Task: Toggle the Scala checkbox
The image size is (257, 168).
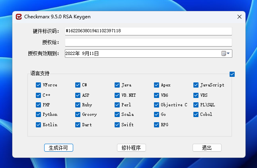Action: coord(117,114)
